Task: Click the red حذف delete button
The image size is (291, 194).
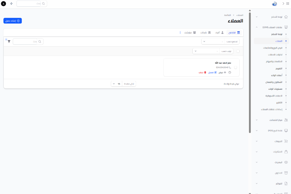Action: click(x=202, y=72)
